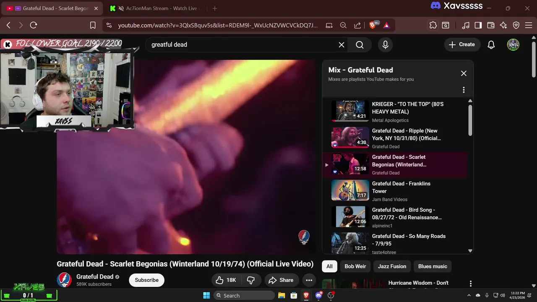This screenshot has height=302, width=537.
Task: Select the Bob Weir filter chip
Action: click(x=355, y=266)
